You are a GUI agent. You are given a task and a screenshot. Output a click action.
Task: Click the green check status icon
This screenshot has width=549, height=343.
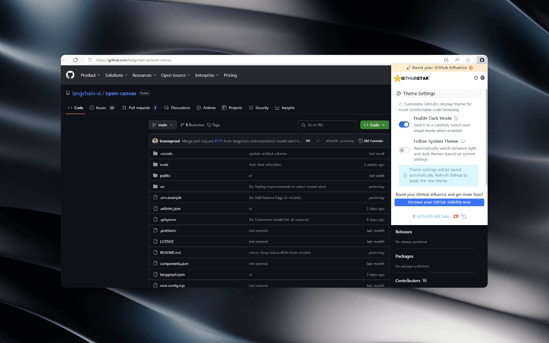click(318, 141)
